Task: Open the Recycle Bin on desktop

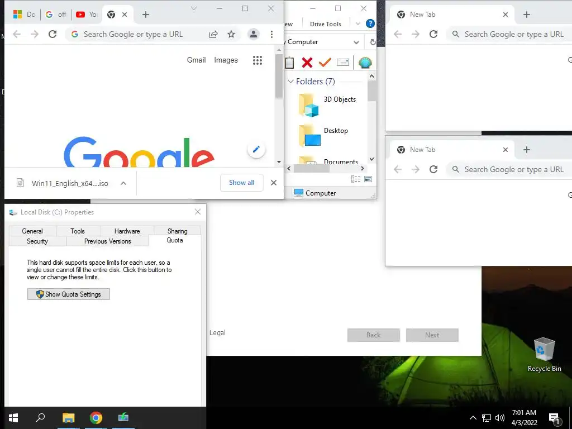Action: [x=544, y=355]
